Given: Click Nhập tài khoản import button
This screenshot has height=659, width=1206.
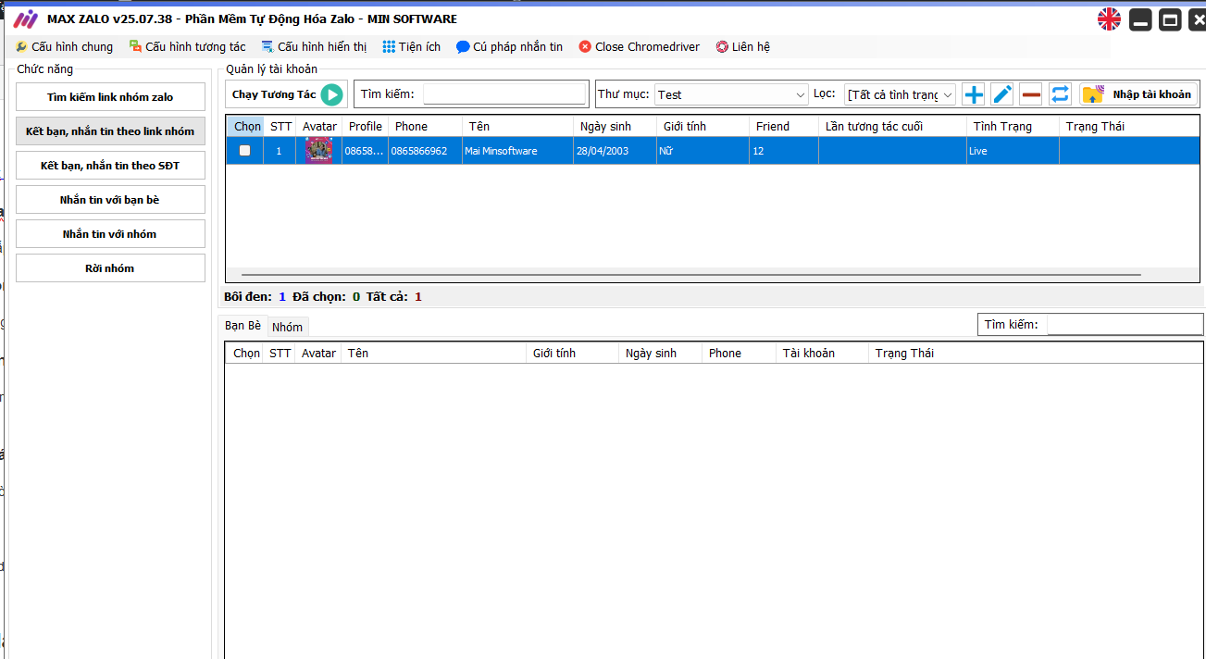Looking at the screenshot, I should 1139,94.
